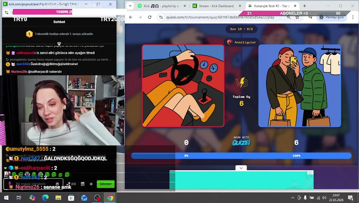
Task: Open the tab search dropdown in Chrome
Action: pyautogui.click(x=130, y=6)
